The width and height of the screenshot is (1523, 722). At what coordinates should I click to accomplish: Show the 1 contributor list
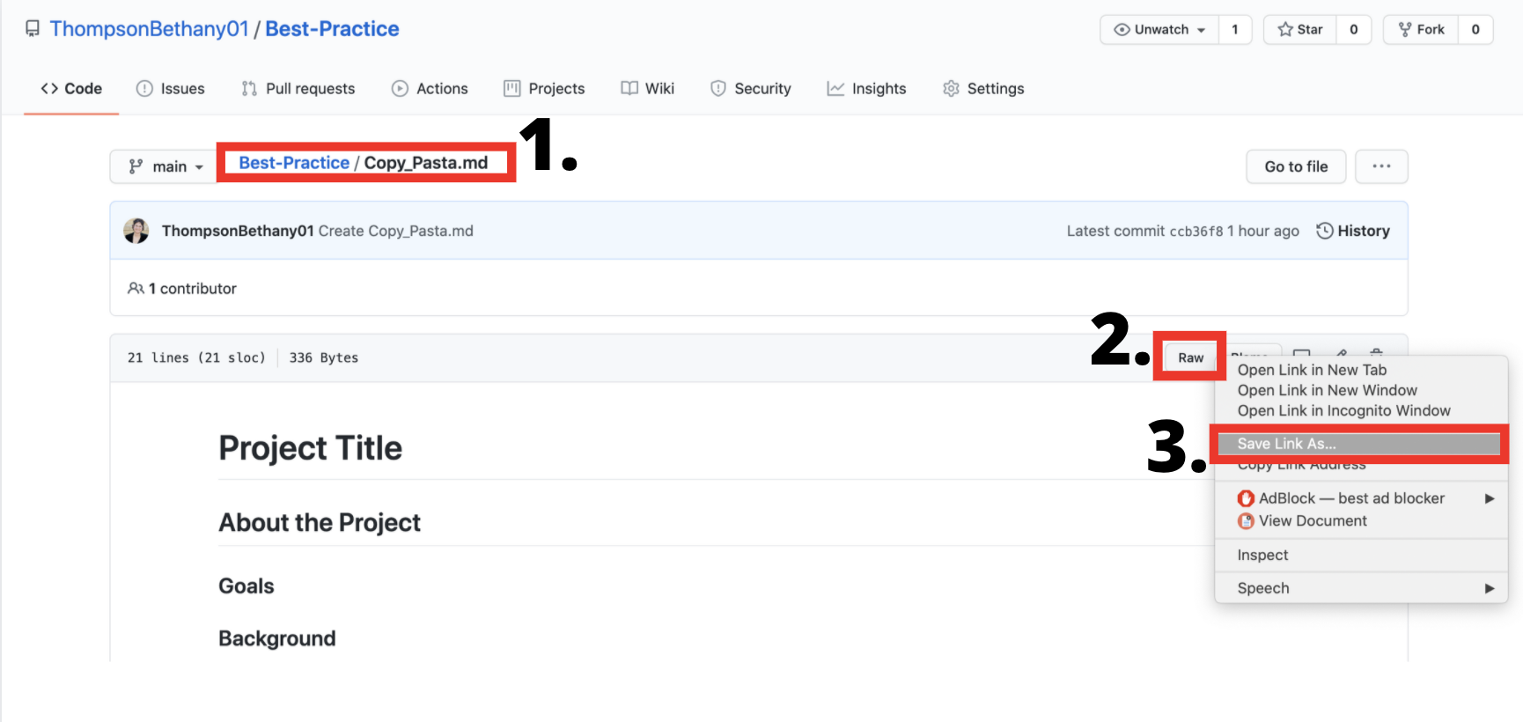coord(182,289)
